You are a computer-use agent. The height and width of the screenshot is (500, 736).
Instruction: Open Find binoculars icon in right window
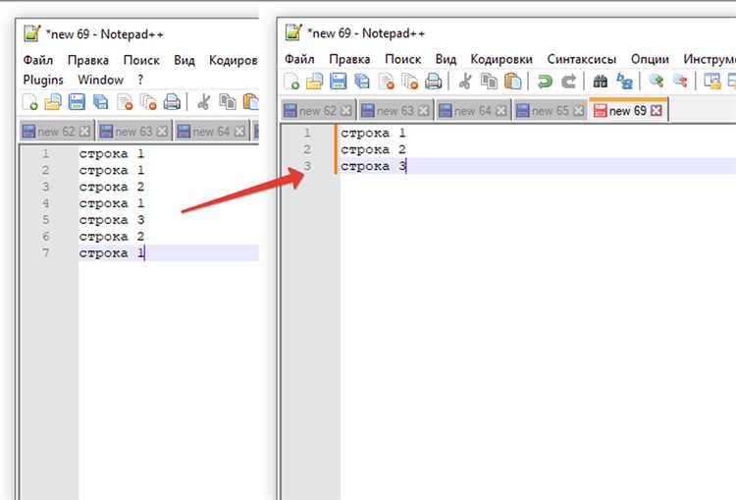click(601, 82)
